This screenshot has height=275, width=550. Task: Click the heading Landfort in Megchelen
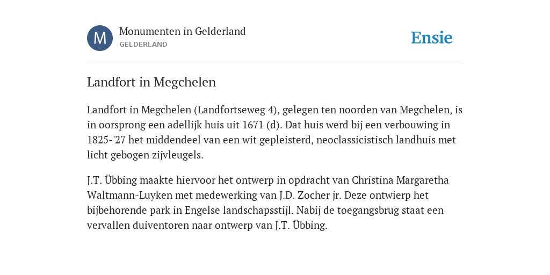[151, 82]
